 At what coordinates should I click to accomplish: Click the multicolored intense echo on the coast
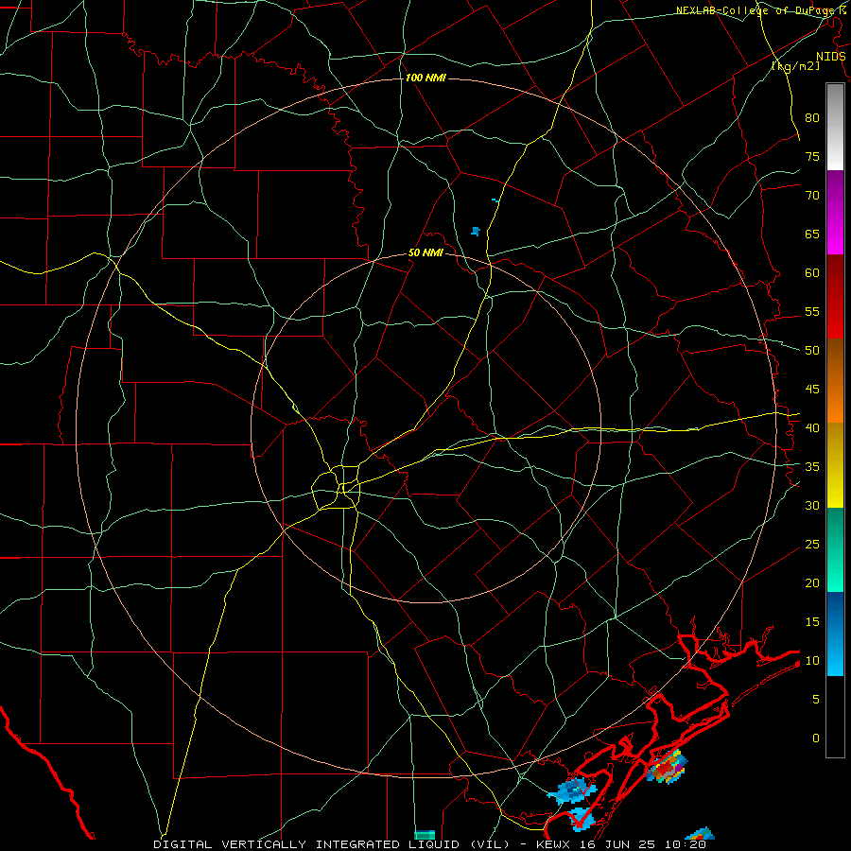coord(666,767)
